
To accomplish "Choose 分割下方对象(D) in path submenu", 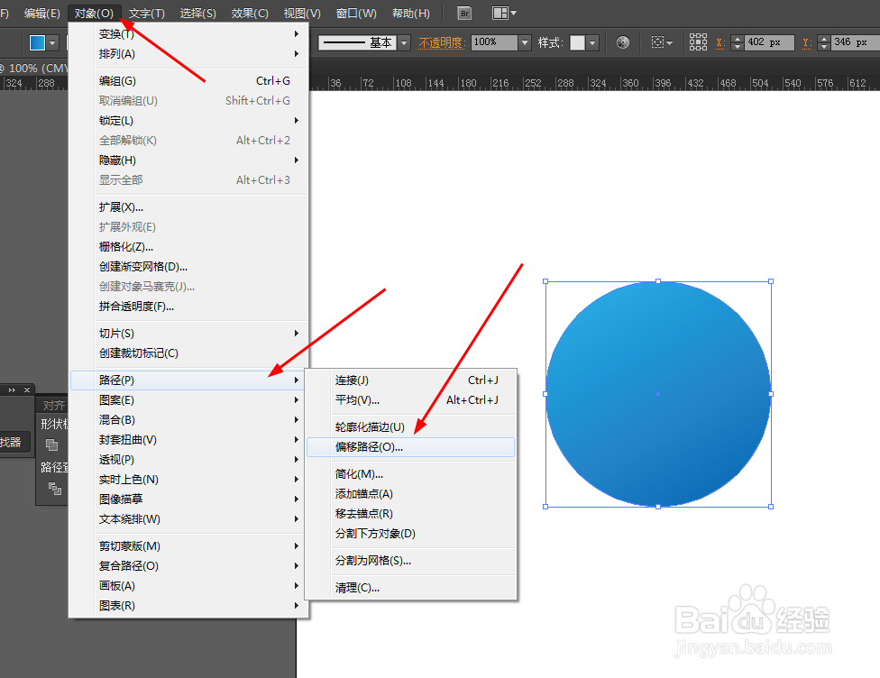I will point(411,534).
